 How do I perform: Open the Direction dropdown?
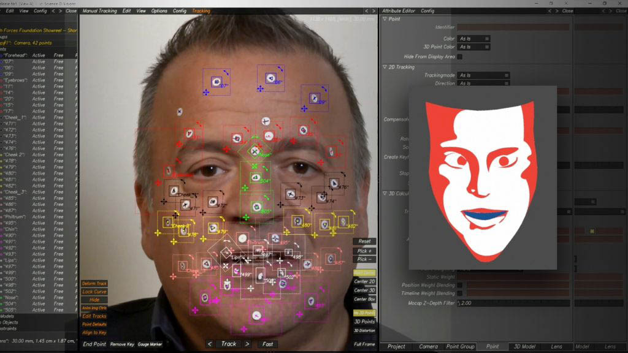pyautogui.click(x=483, y=83)
